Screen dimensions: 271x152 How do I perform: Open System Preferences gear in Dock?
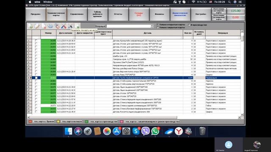point(126,131)
